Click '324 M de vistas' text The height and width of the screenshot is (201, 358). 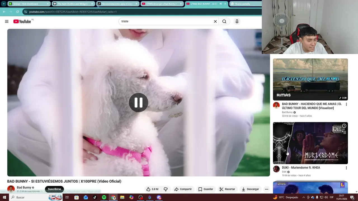coord(290,116)
